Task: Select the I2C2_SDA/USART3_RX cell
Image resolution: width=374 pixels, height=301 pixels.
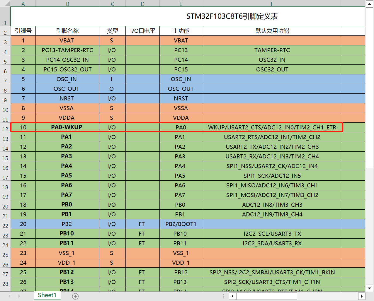Action: point(272,243)
